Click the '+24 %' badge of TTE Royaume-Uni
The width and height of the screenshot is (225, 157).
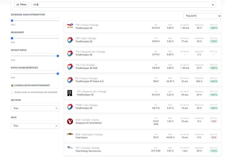pos(214,95)
